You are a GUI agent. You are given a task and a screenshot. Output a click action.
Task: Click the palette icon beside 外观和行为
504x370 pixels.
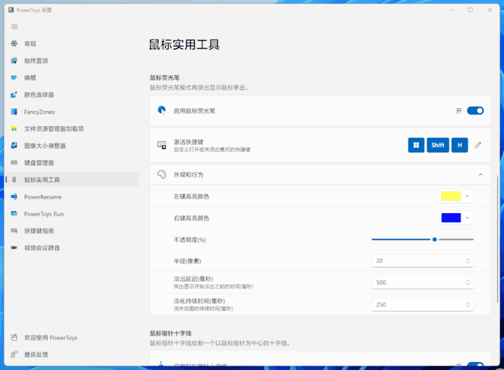click(x=162, y=175)
